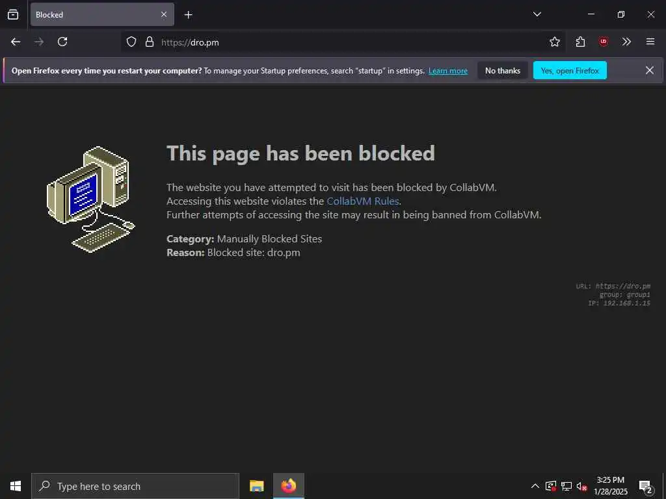Dismiss the startup notification bar
The height and width of the screenshot is (499, 666).
point(650,70)
